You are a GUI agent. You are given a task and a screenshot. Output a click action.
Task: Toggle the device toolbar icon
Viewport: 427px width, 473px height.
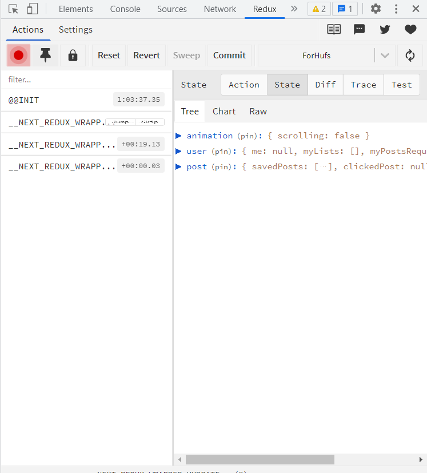click(32, 9)
